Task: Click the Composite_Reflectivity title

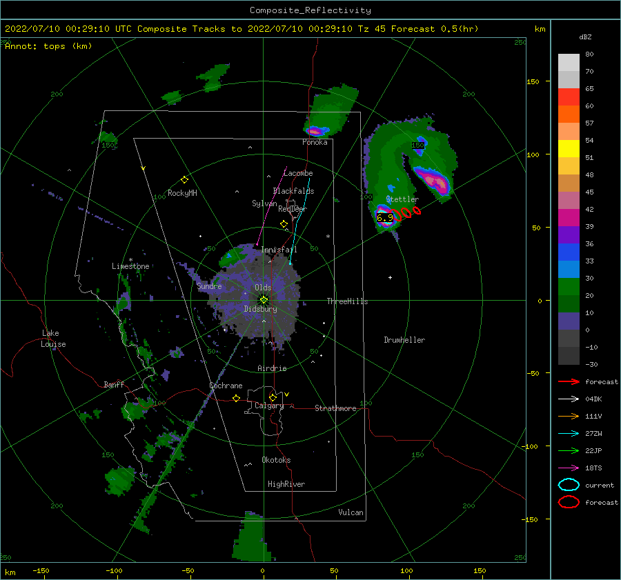Action: [x=310, y=10]
